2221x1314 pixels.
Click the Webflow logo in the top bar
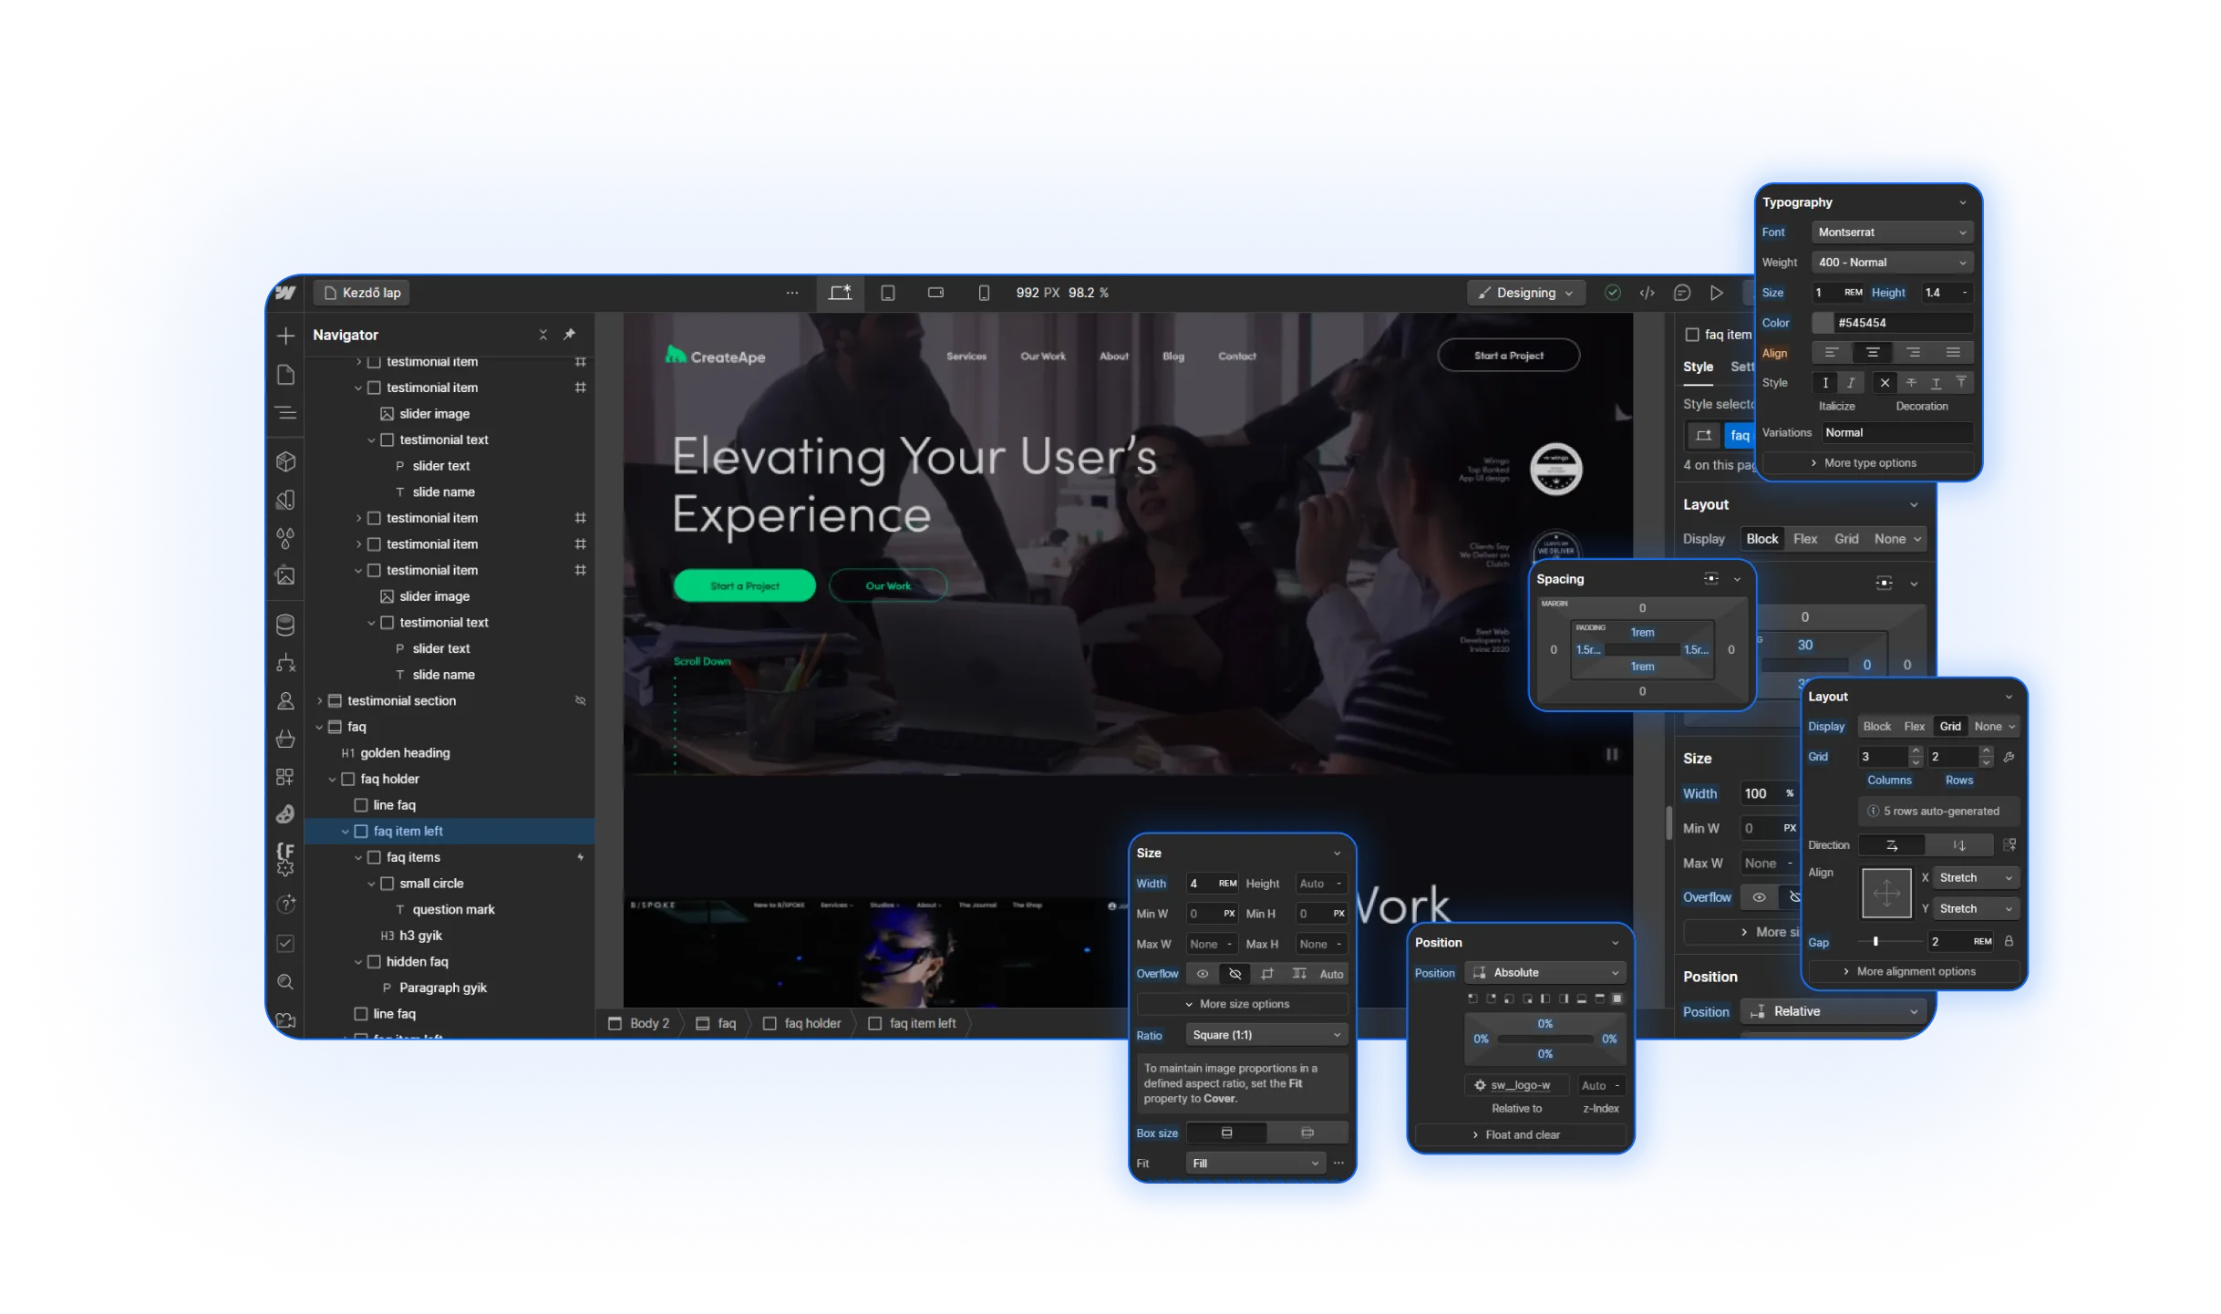coord(285,293)
